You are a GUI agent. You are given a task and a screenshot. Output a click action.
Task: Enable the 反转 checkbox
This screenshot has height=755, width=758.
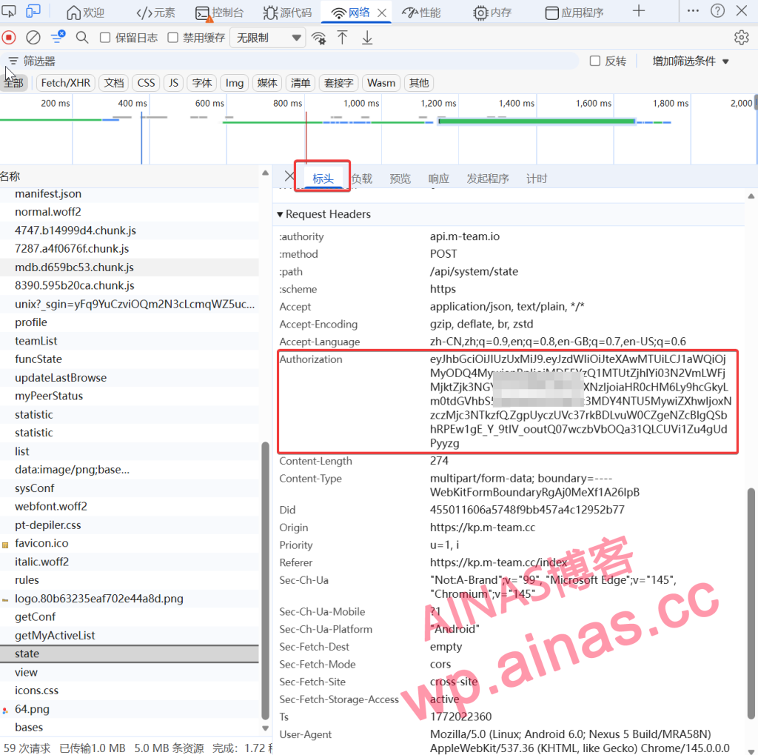point(595,61)
